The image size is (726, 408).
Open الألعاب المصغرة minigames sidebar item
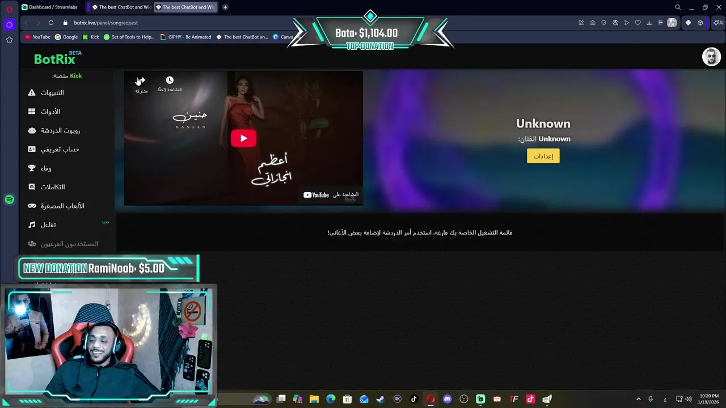(x=62, y=206)
